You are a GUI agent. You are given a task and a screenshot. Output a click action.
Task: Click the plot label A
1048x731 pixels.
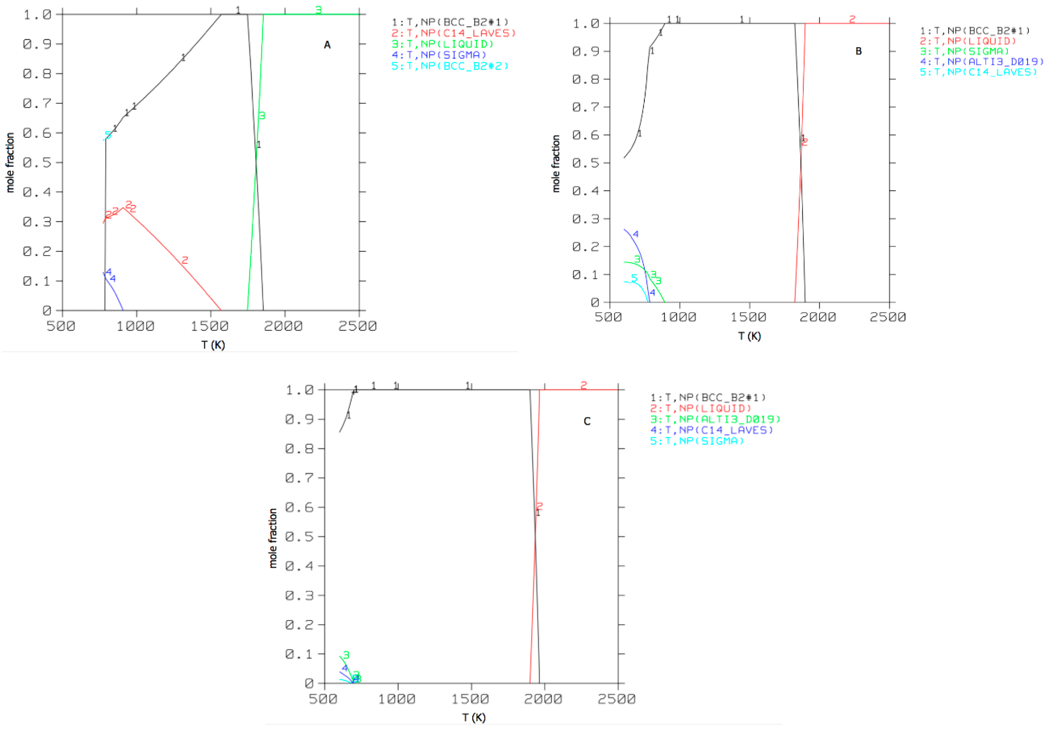tap(327, 45)
